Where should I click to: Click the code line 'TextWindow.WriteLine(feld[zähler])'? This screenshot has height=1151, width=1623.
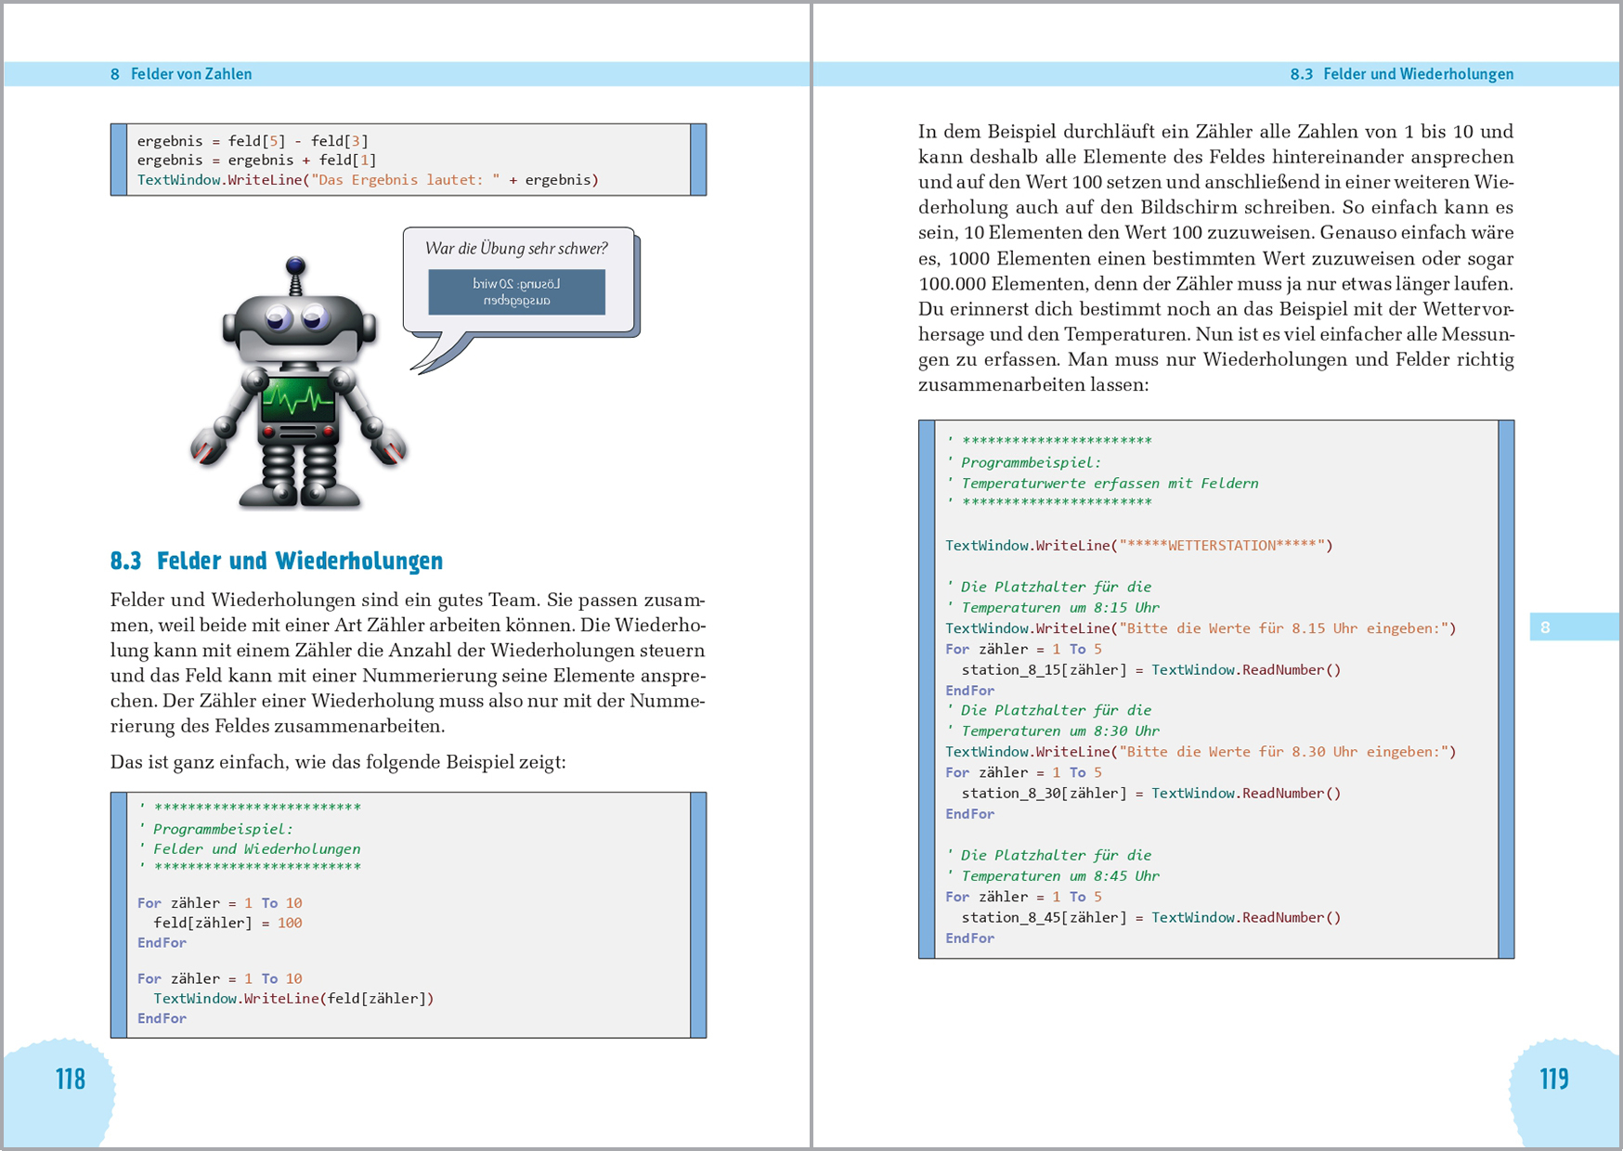pos(293,999)
